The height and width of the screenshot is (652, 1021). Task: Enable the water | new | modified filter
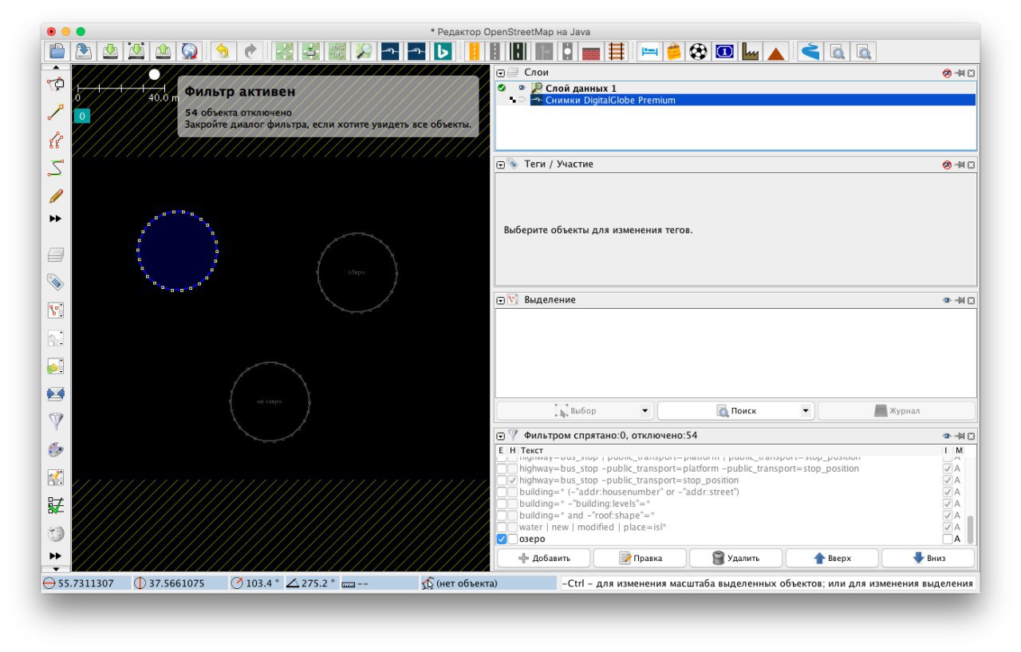[x=502, y=528]
